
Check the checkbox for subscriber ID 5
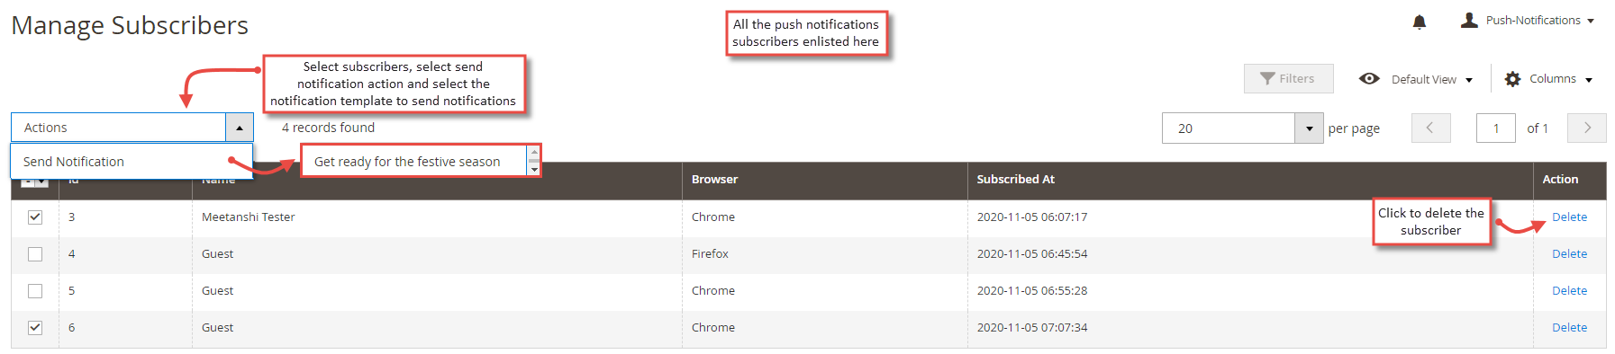pos(35,290)
